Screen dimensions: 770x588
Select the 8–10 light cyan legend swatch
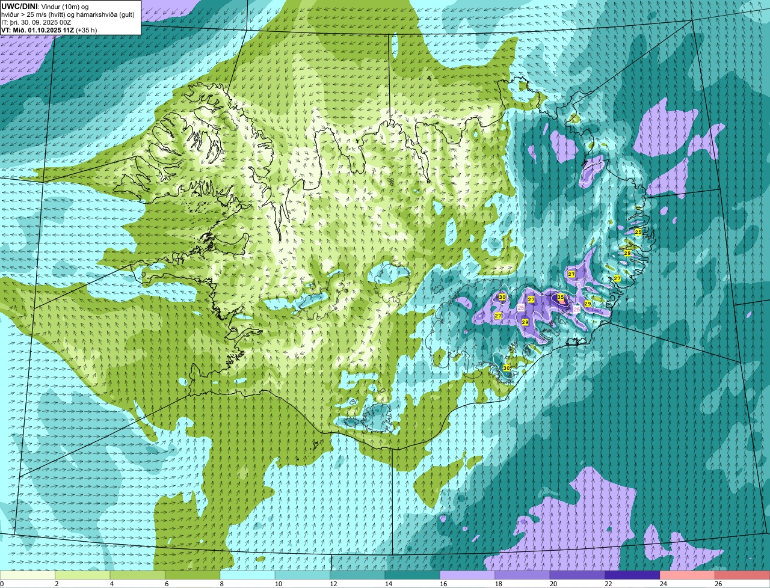[x=248, y=575]
